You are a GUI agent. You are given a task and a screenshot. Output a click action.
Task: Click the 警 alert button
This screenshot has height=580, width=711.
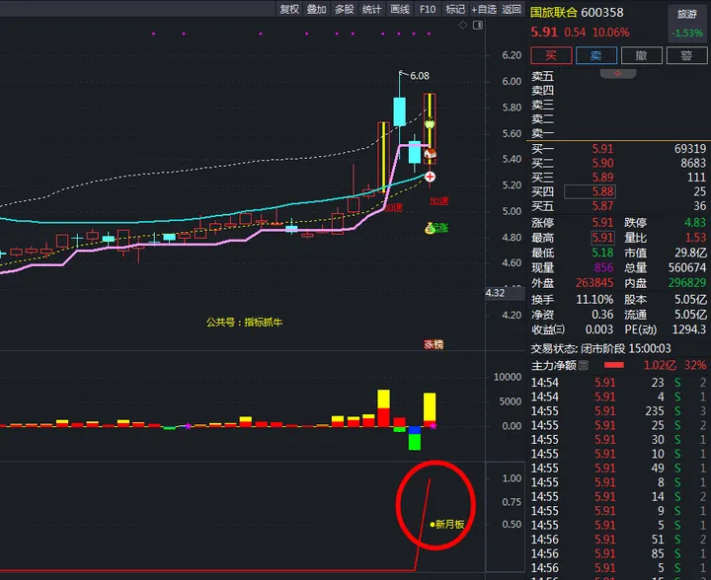tap(686, 55)
